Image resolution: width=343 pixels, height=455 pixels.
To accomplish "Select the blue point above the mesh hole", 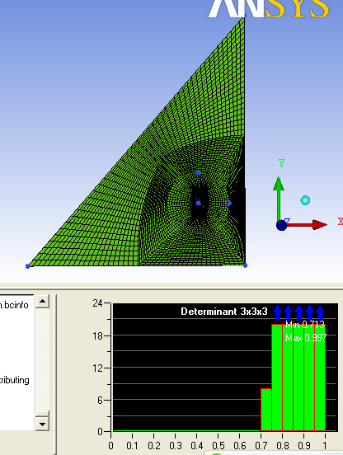I will pos(198,172).
